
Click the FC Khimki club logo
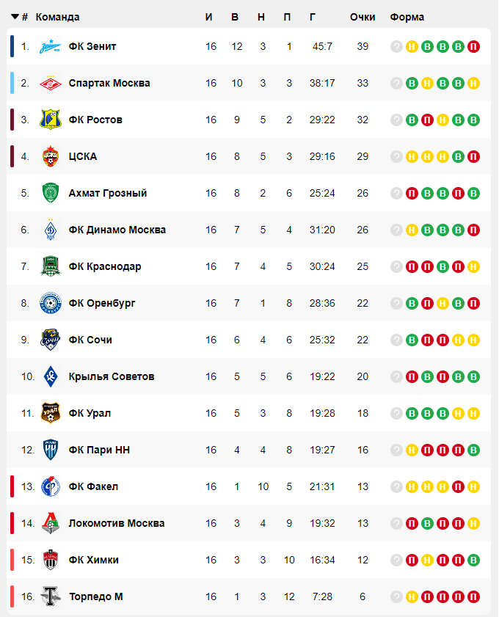(x=51, y=560)
